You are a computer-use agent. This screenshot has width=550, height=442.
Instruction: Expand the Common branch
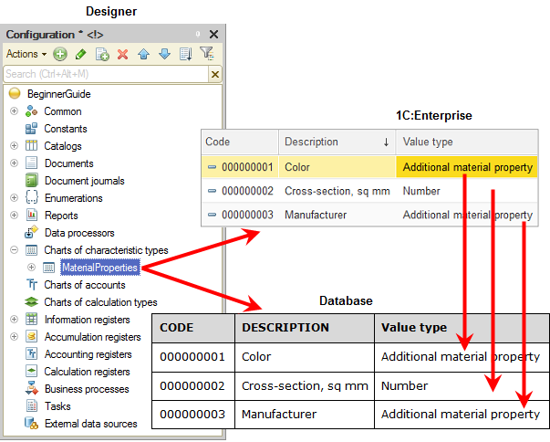(x=14, y=111)
